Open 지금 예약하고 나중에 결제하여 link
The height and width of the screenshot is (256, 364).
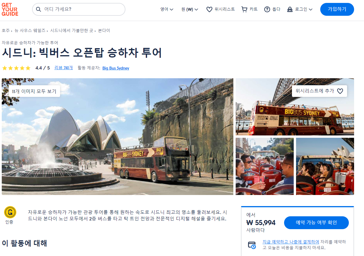[291, 242]
